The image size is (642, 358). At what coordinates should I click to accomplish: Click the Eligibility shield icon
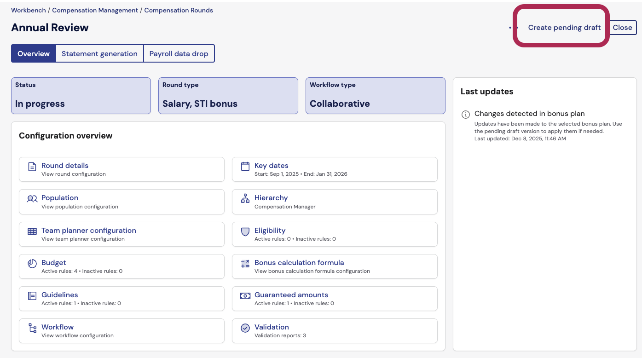tap(245, 231)
